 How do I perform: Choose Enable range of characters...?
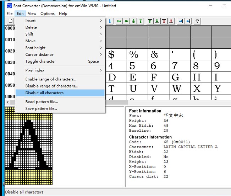[x=60, y=79]
